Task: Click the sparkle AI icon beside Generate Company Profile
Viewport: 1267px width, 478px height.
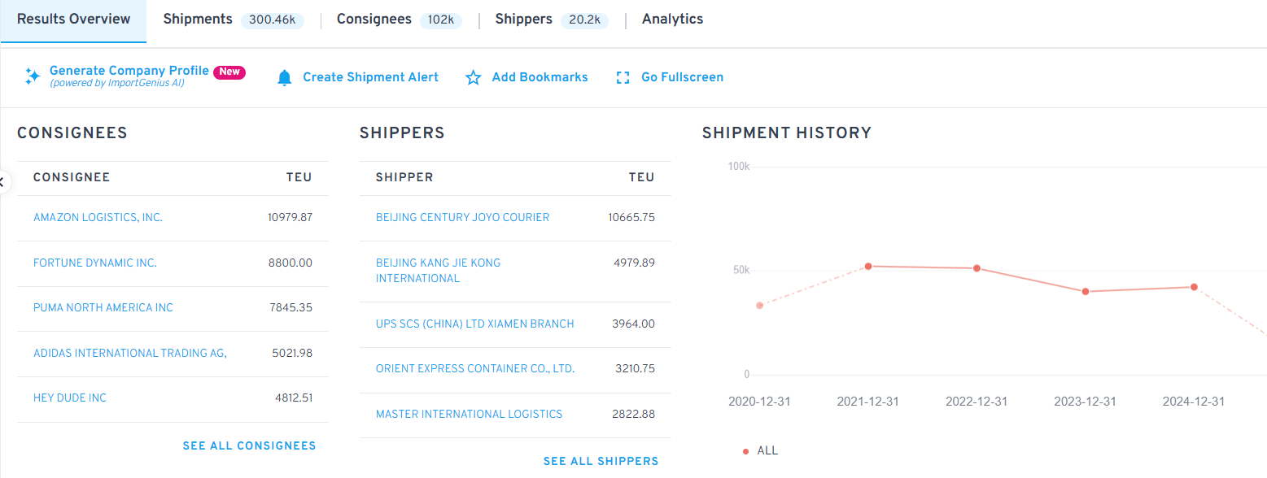Action: pos(32,77)
